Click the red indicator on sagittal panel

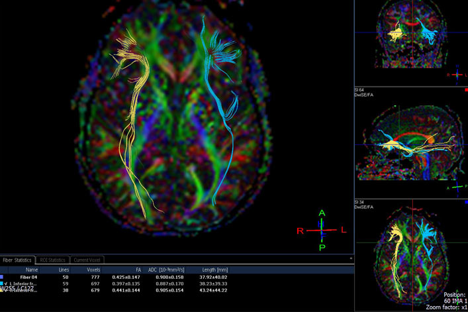465,89
